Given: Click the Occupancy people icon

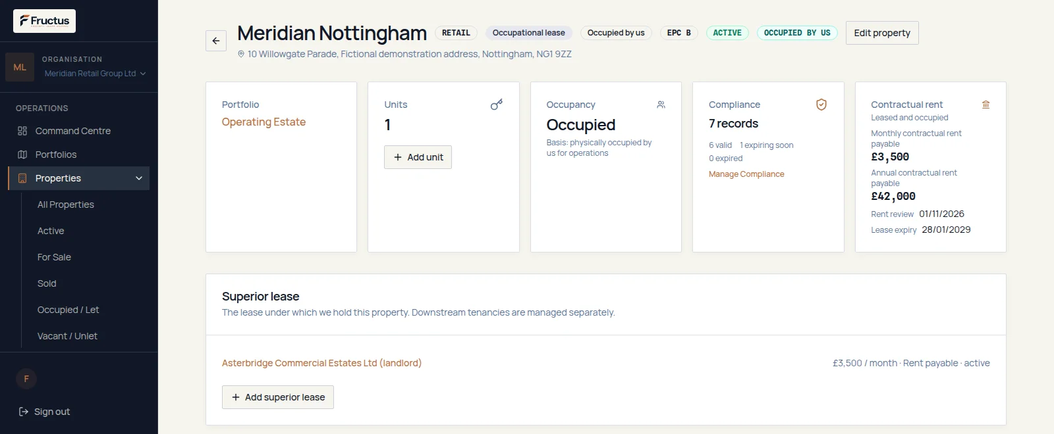Looking at the screenshot, I should click(661, 105).
